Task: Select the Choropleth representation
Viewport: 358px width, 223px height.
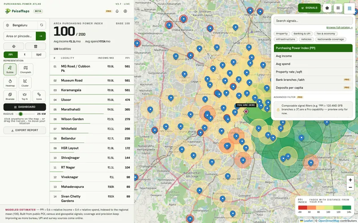Action: tap(26, 70)
